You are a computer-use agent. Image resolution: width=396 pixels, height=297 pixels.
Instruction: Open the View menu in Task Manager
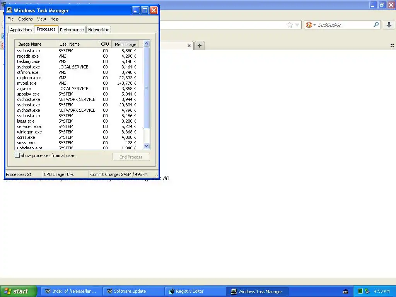(x=41, y=19)
